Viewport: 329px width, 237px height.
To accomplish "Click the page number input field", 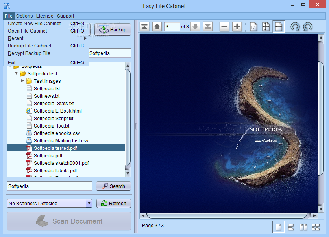I will [172, 27].
